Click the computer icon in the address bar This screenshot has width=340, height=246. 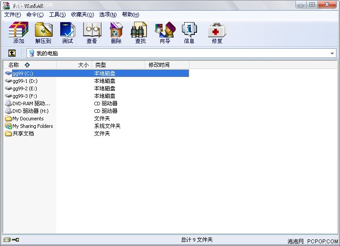32,53
